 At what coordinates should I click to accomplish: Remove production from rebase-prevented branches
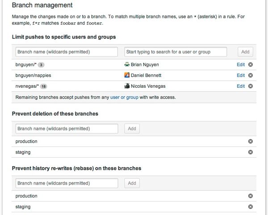click(250, 196)
